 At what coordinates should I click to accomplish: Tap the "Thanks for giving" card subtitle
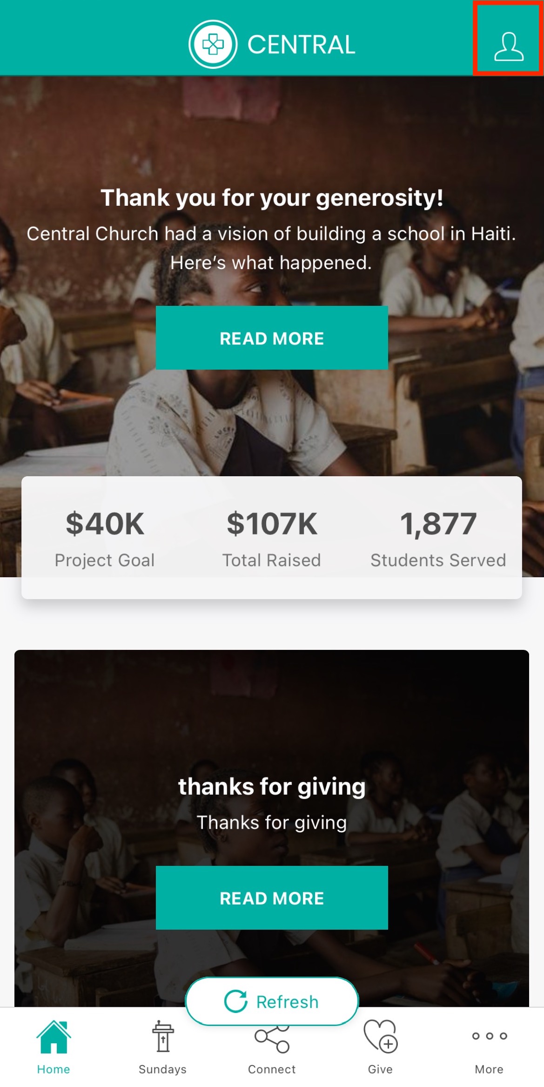[x=272, y=823]
